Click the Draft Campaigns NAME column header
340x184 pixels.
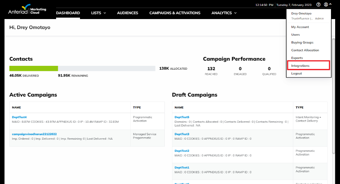179,107
